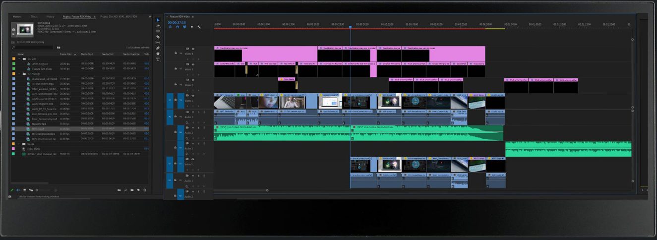
Task: Click the New Item icon in the project panel
Action: pyautogui.click(x=138, y=190)
